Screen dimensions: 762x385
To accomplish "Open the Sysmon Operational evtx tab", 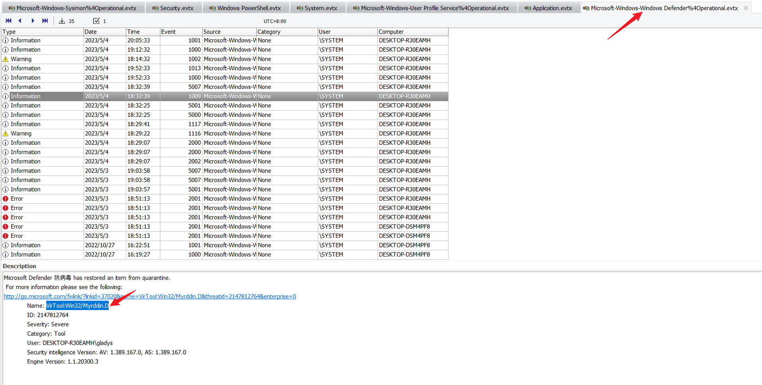I will (x=73, y=8).
